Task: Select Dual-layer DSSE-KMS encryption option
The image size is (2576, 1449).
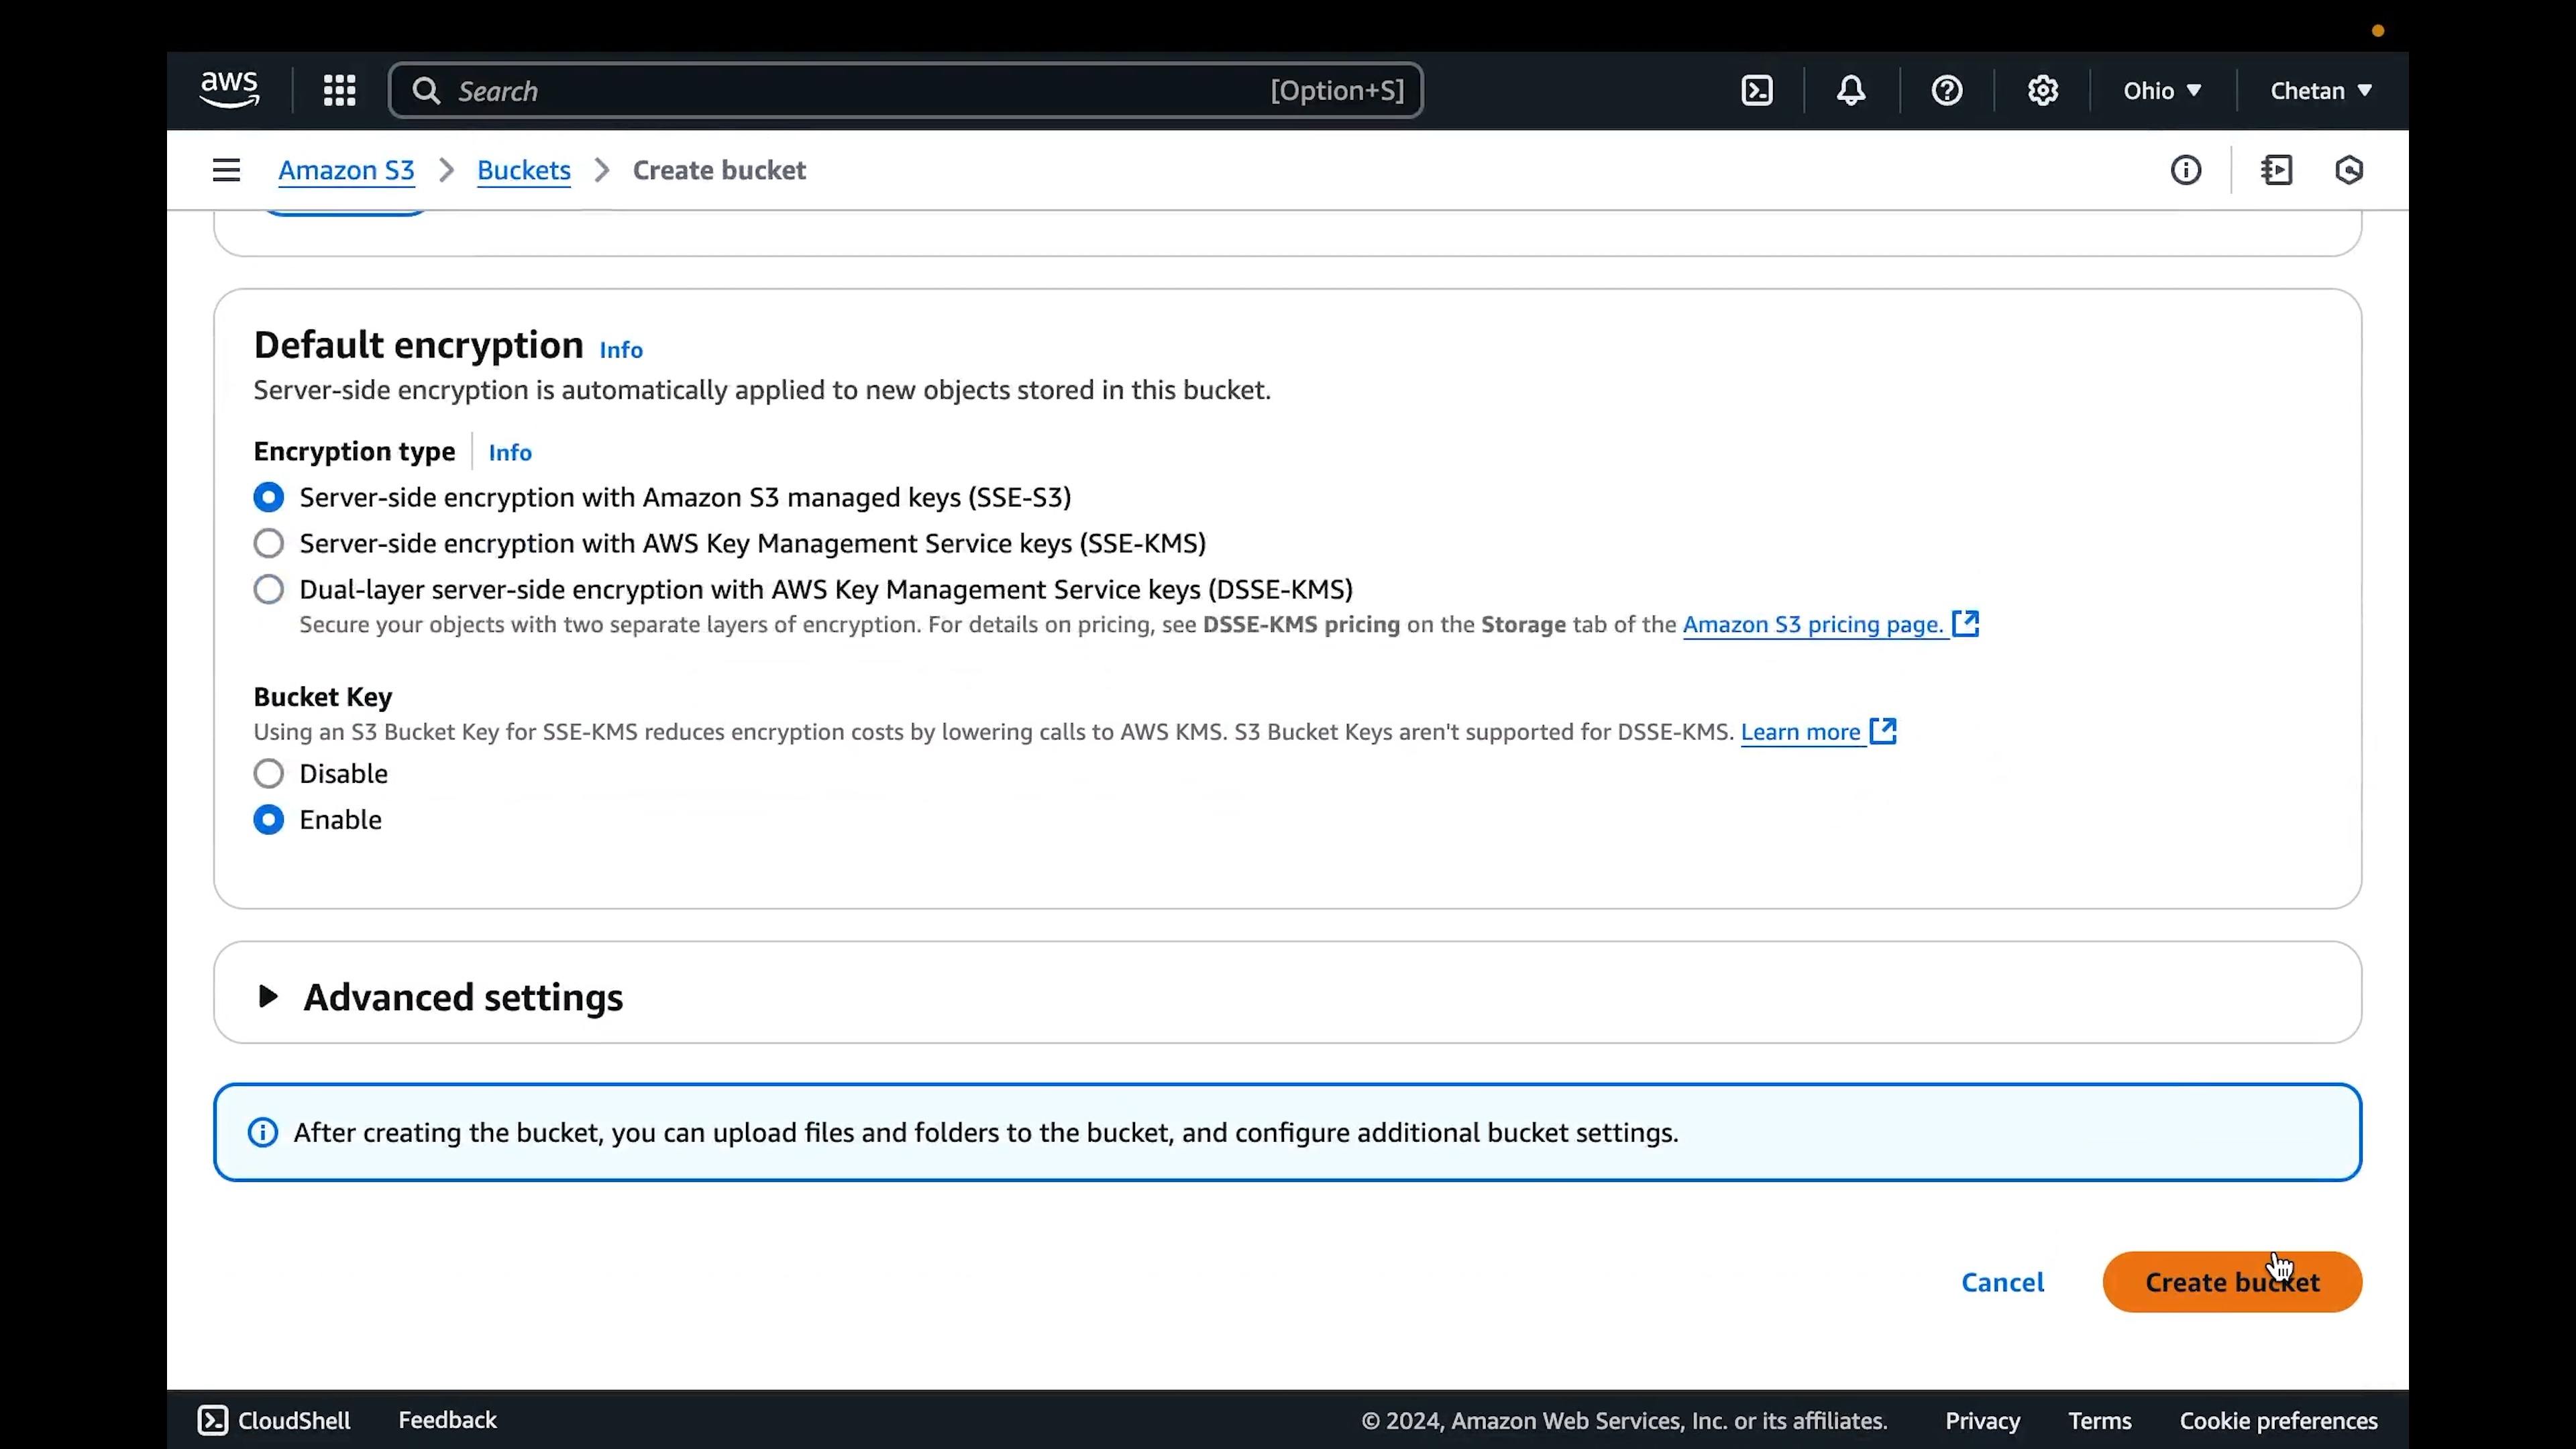Action: click(x=268, y=589)
